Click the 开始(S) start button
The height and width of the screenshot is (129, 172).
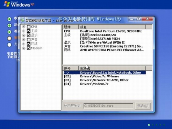[x=143, y=106]
